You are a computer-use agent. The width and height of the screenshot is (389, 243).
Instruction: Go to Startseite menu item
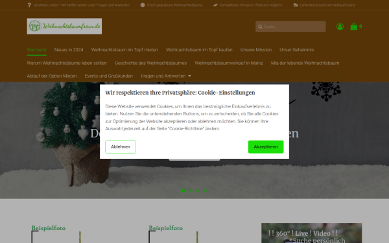37,50
